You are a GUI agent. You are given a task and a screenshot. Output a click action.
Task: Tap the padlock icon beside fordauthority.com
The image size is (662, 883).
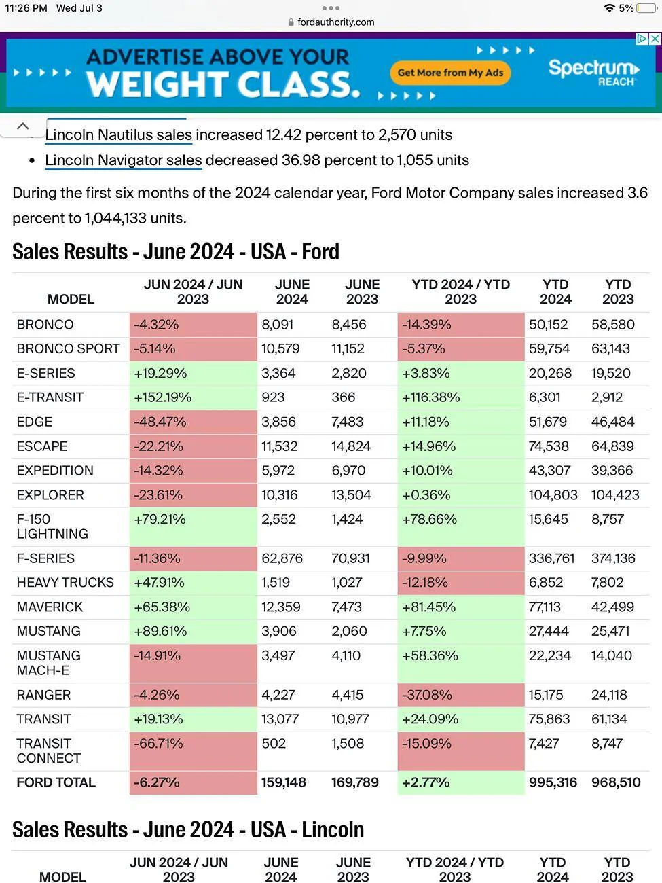tap(291, 22)
